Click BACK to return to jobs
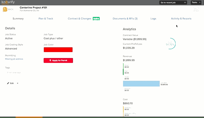204x118 pixels. 11,9
